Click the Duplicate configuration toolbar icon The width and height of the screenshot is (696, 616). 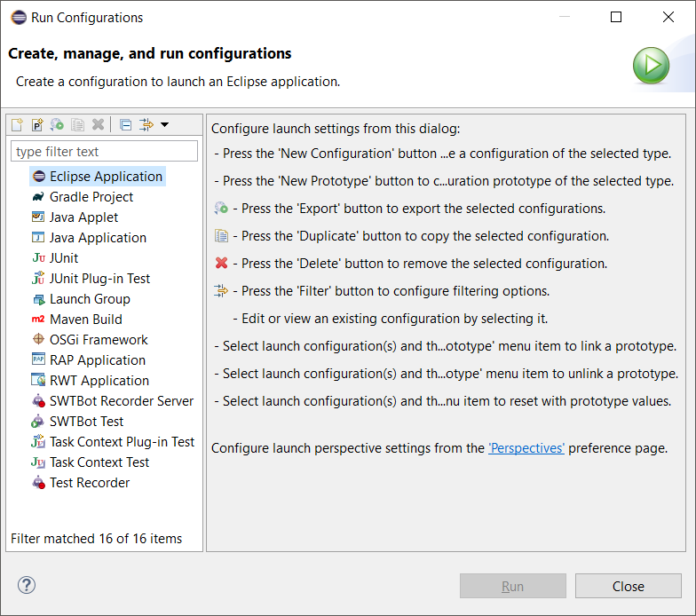78,125
